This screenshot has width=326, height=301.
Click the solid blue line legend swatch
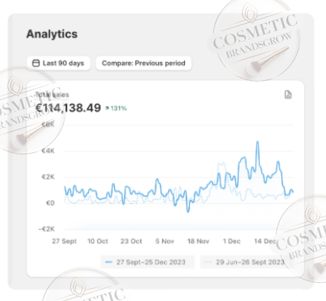[x=109, y=263]
